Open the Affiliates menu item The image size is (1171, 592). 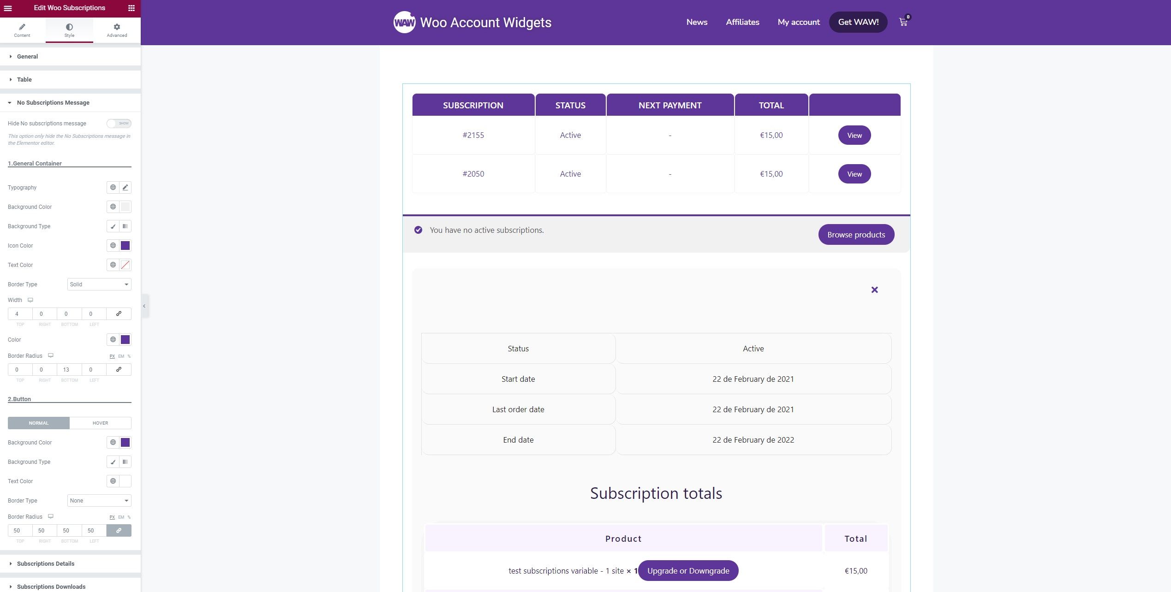(x=742, y=22)
